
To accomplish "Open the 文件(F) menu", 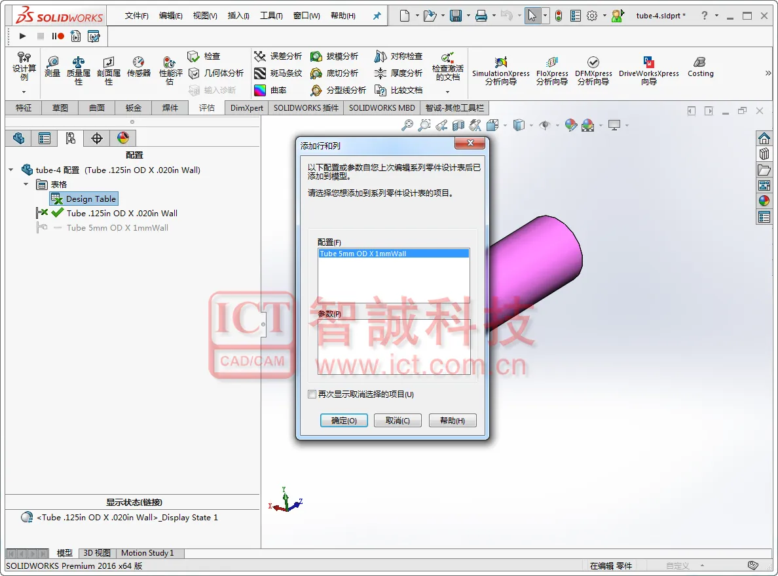I will [136, 16].
